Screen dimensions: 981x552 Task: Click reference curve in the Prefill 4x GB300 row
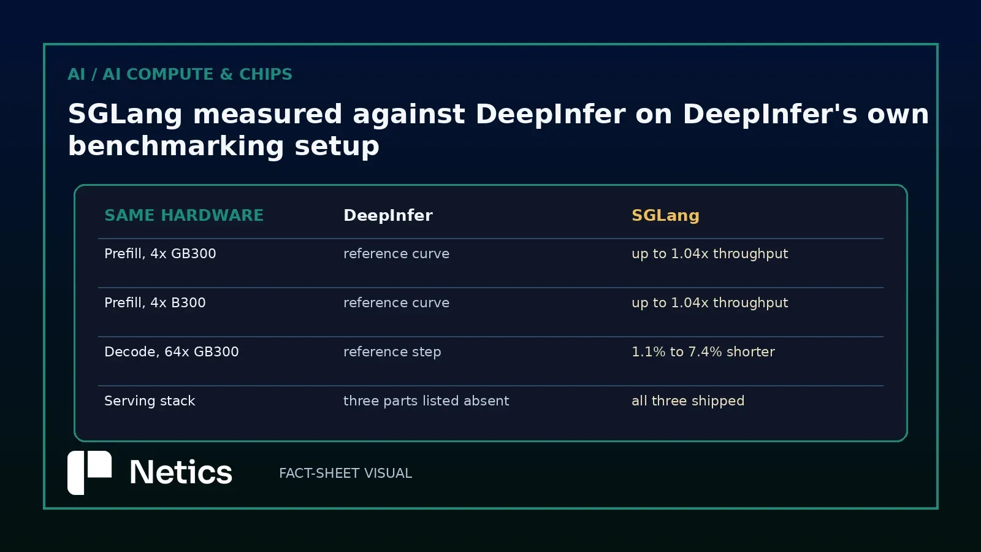(396, 253)
